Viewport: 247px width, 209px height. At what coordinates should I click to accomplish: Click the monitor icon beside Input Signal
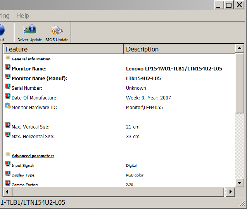pyautogui.click(x=8, y=164)
